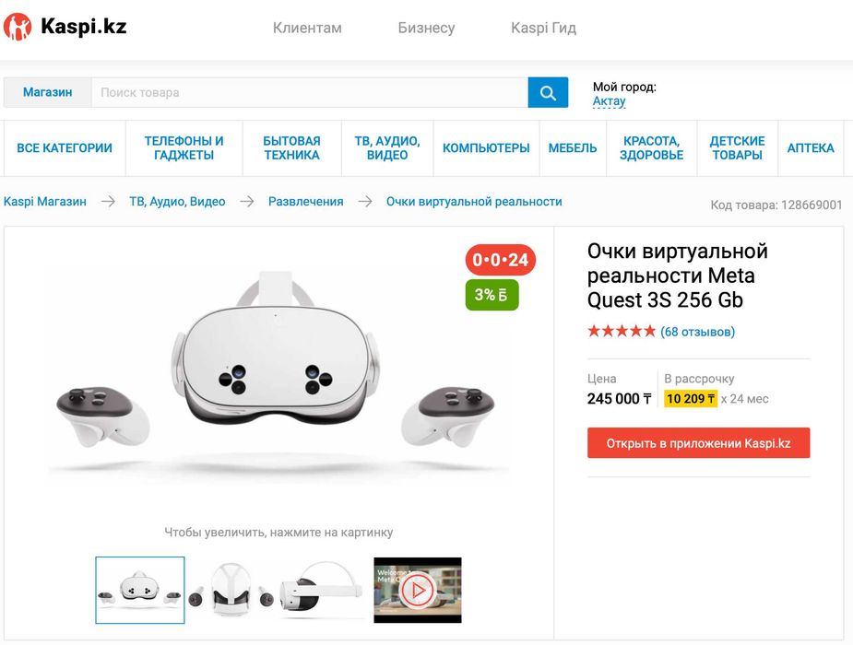Screen dimensions: 853x645
Task: Select the top-view headset thumbnail
Action: (x=231, y=590)
